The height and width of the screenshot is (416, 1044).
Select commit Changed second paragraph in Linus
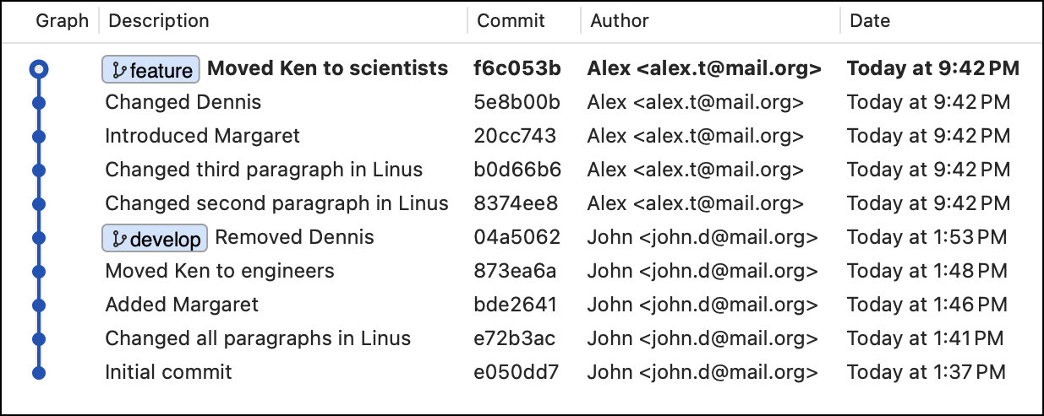coord(276,203)
